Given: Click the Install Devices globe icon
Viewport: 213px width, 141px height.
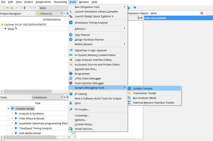Looking at the screenshot, I should (x=71, y=128).
